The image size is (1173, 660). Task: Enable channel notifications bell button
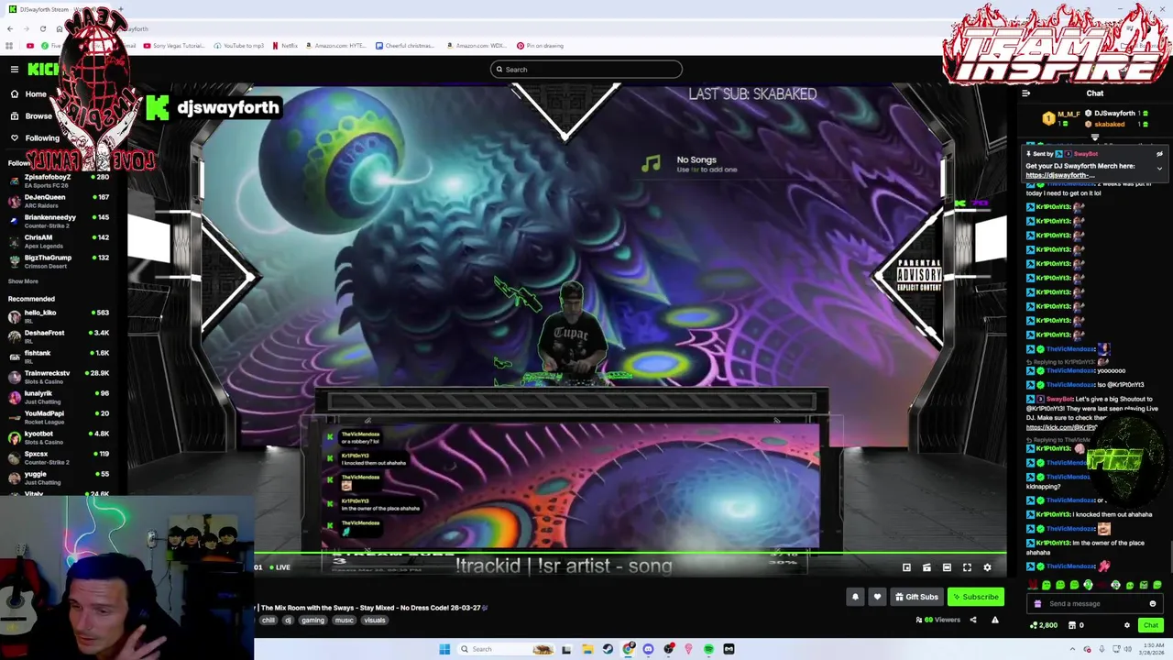[855, 597]
